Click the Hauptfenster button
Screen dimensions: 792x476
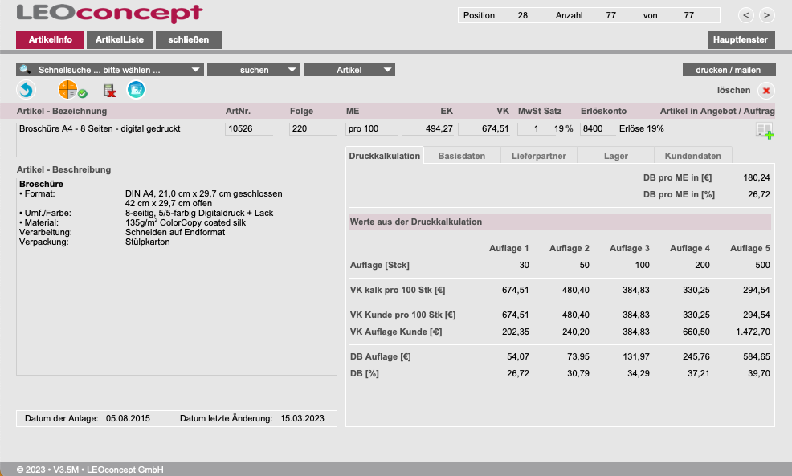pyautogui.click(x=741, y=39)
